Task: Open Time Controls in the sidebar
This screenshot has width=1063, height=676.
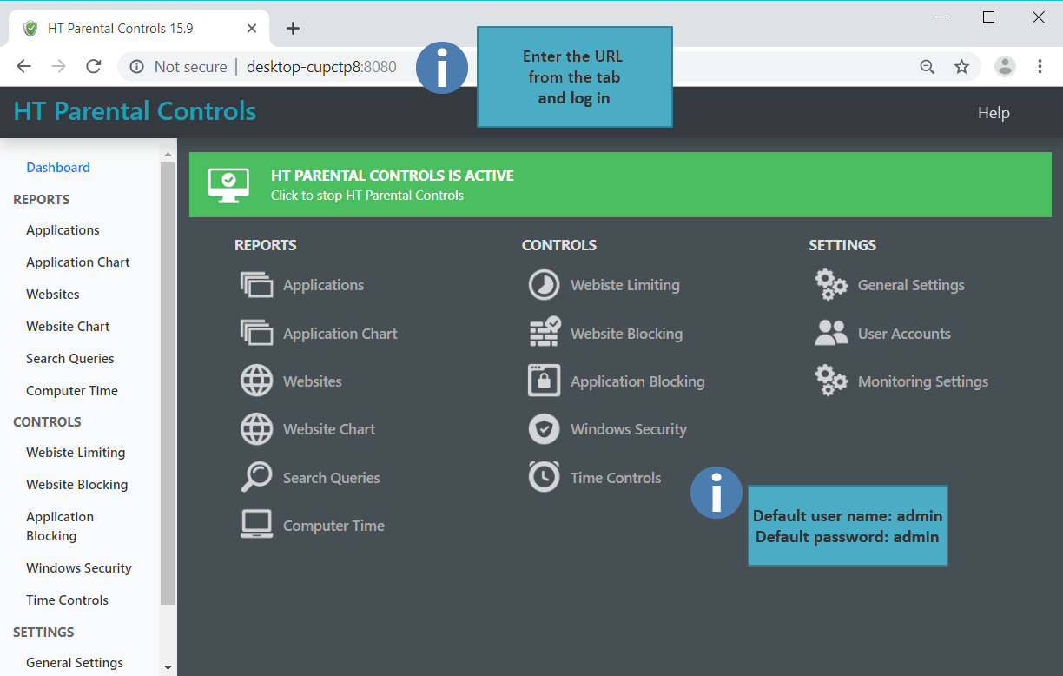Action: pyautogui.click(x=68, y=600)
